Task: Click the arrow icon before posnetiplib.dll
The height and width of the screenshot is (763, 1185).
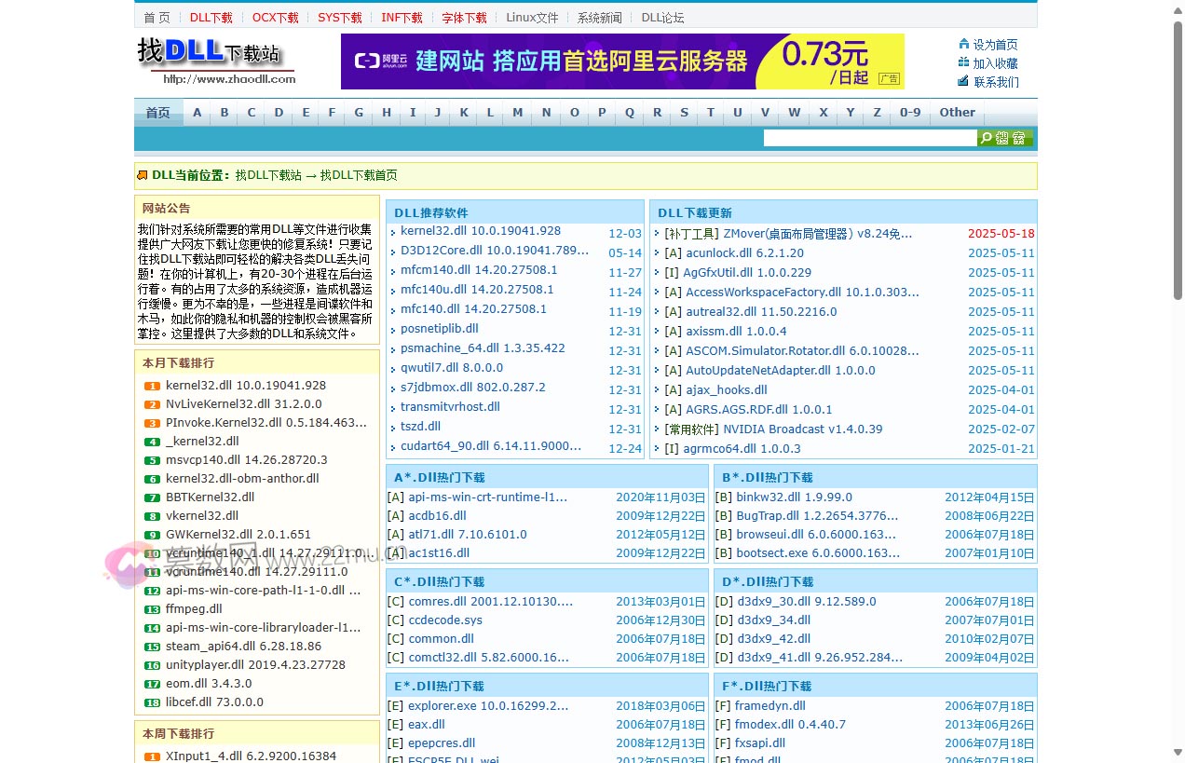Action: tap(393, 329)
